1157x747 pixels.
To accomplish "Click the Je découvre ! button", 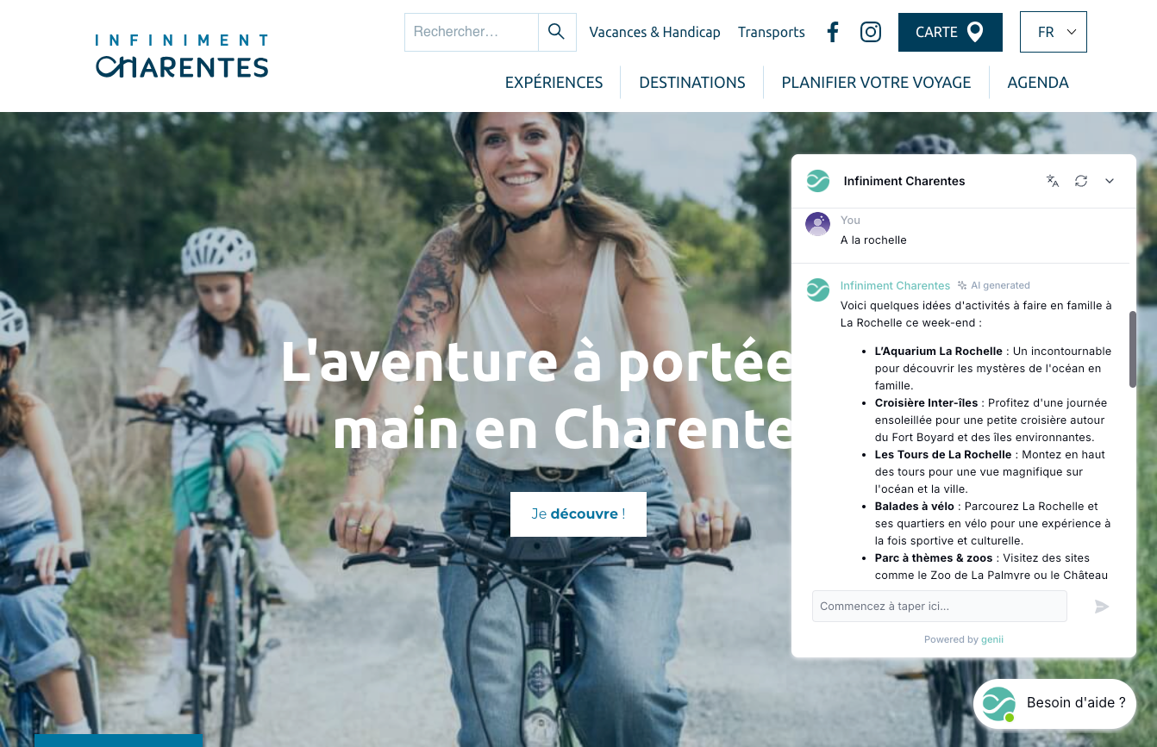I will pyautogui.click(x=578, y=514).
